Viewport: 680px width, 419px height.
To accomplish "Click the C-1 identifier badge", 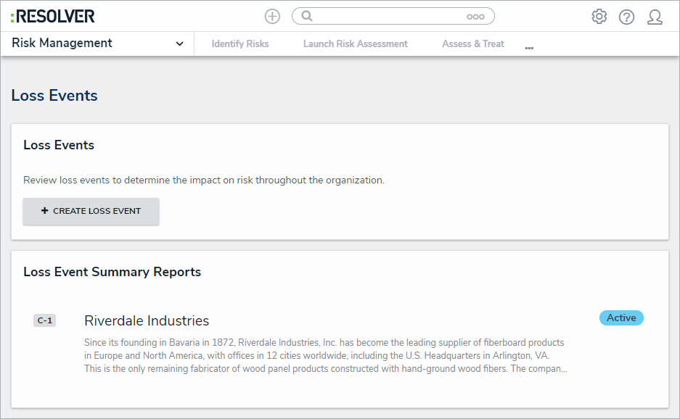I will click(x=44, y=320).
